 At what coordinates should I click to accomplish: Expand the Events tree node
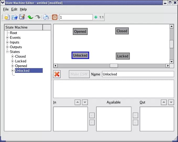coord(8,38)
